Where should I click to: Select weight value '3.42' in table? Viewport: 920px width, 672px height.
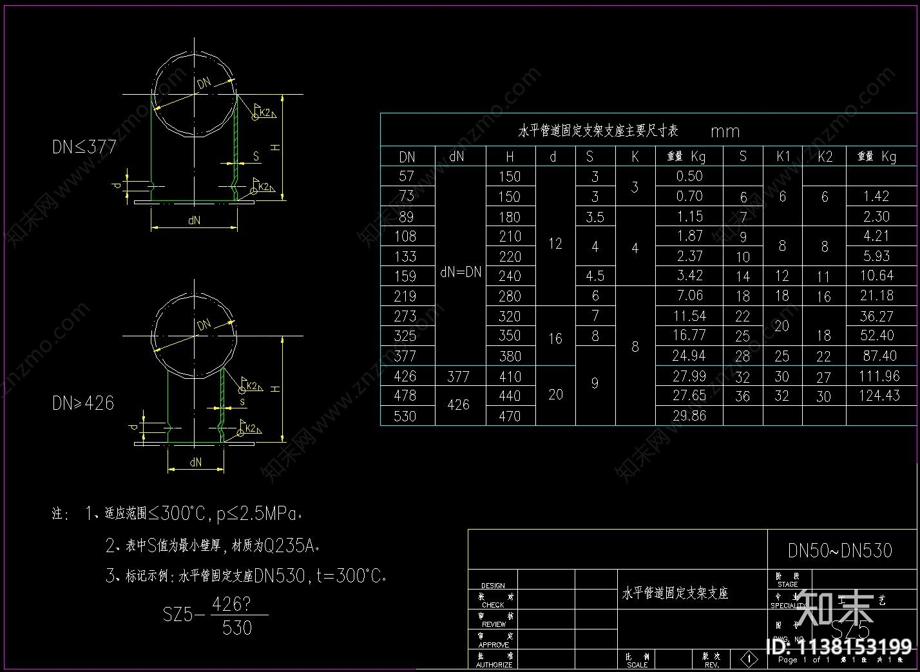point(689,276)
